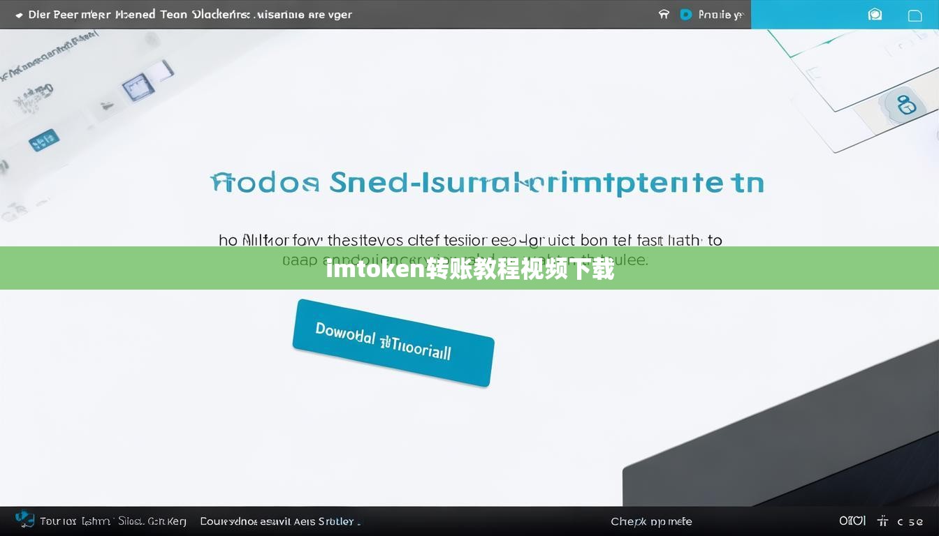The height and width of the screenshot is (536, 939).
Task: Expand the dropdown arrow after Srbtley text
Action: (x=358, y=521)
